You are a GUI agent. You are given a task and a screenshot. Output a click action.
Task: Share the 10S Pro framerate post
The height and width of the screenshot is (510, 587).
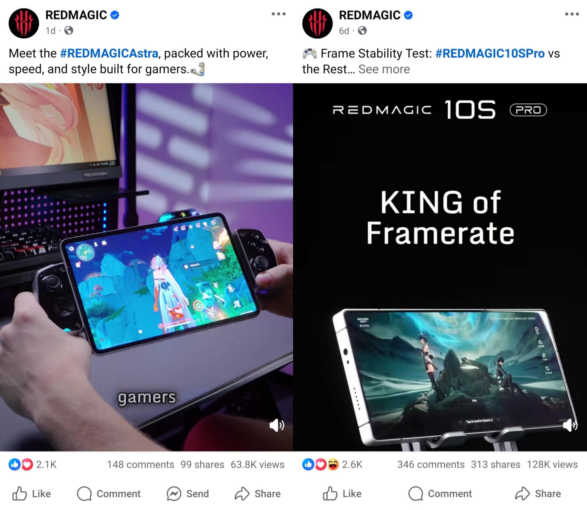click(538, 494)
